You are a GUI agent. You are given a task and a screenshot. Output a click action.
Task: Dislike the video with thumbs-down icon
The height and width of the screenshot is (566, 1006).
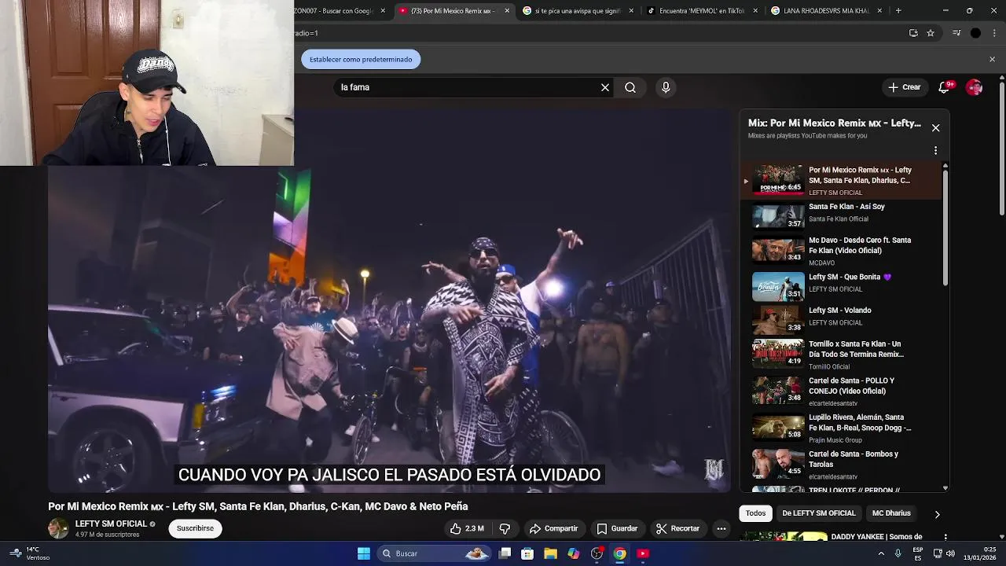click(505, 528)
